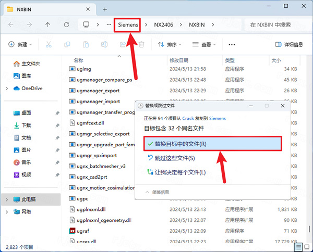Viewport: 313px width, 252px height.
Task: Click the Copy icon in toolbar
Action: click(x=67, y=44)
